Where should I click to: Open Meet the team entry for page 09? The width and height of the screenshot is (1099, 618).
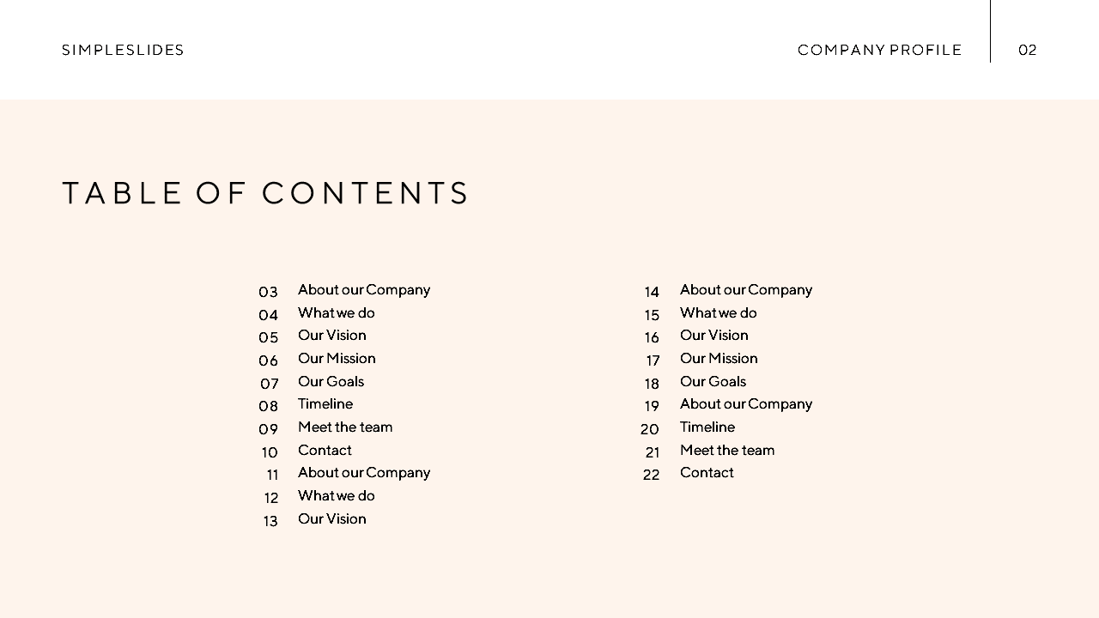pyautogui.click(x=345, y=427)
